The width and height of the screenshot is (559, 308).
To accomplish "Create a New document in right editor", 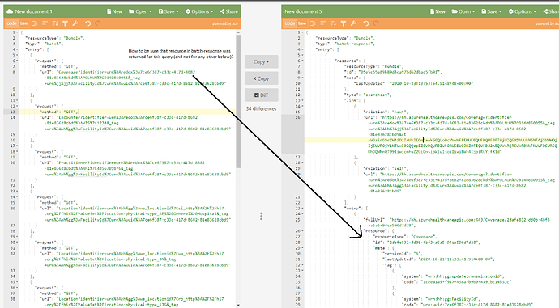I will click(x=437, y=11).
